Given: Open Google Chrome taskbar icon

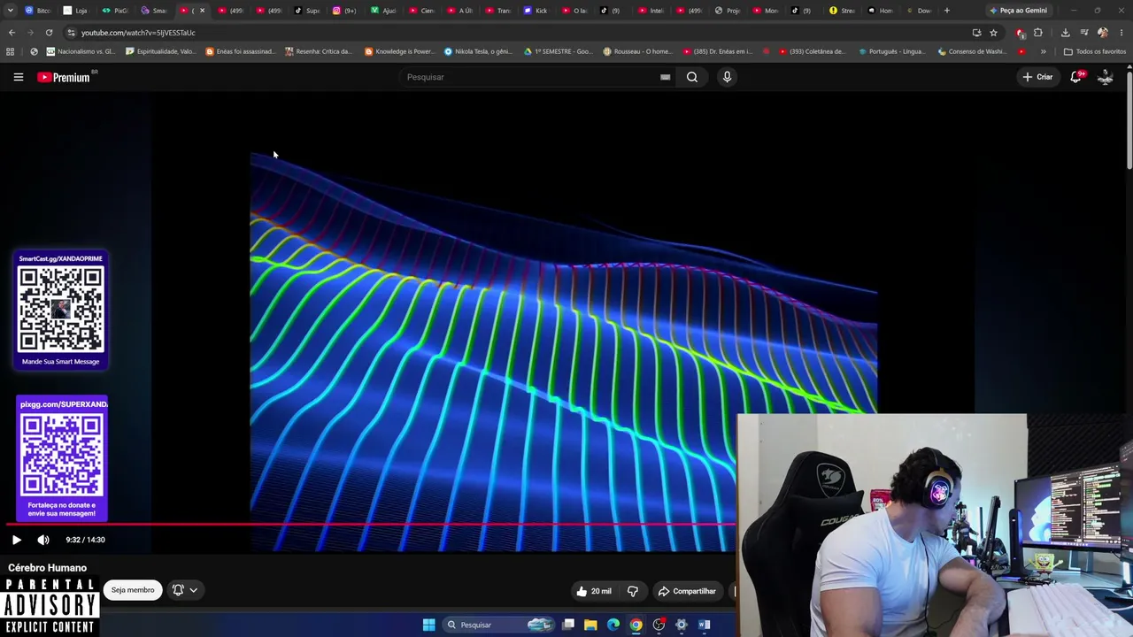Looking at the screenshot, I should 636,625.
